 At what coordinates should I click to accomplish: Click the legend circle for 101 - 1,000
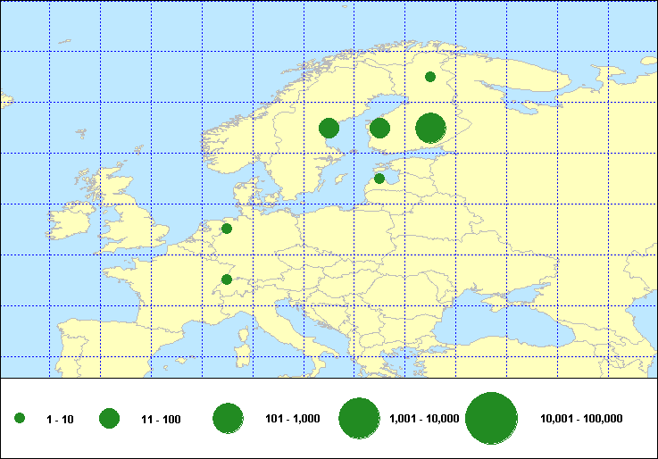pos(229,419)
